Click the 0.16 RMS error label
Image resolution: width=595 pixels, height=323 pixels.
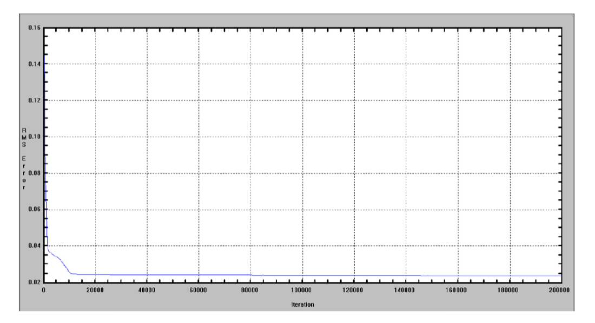click(34, 28)
